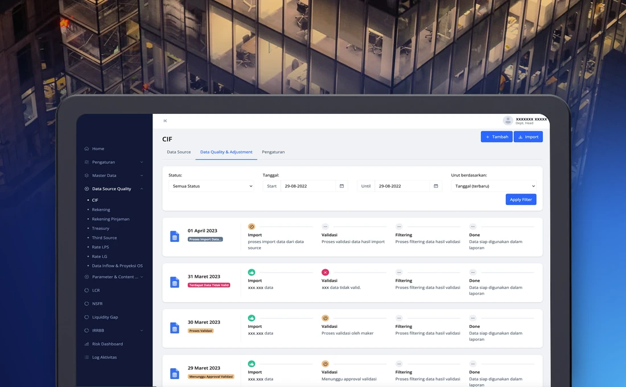Click the NSFR circle icon
This screenshot has height=387, width=626.
tap(87, 303)
